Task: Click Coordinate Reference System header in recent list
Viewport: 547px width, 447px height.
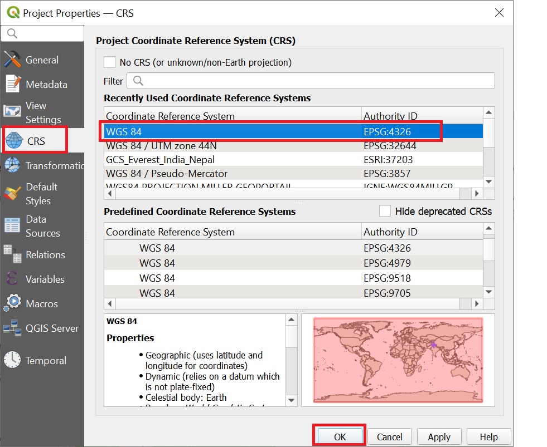Action: tap(233, 116)
